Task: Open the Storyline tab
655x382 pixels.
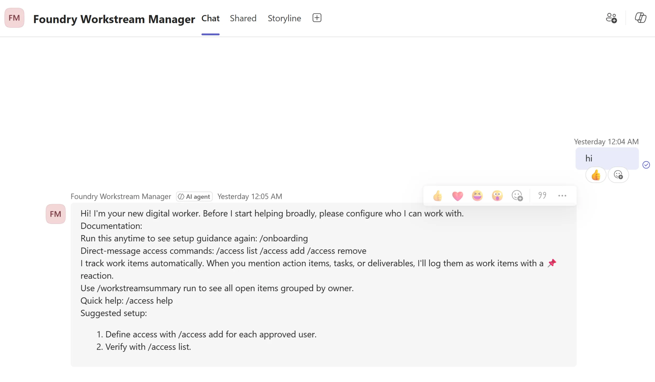Action: pyautogui.click(x=284, y=18)
